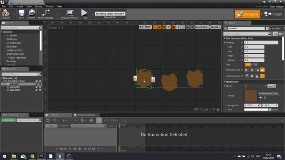Collapse the Common palette category
The height and width of the screenshot is (160, 285).
[x=2, y=32]
